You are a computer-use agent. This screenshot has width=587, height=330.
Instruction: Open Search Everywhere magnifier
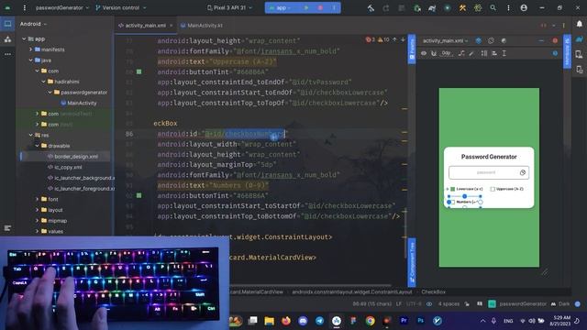[493, 8]
